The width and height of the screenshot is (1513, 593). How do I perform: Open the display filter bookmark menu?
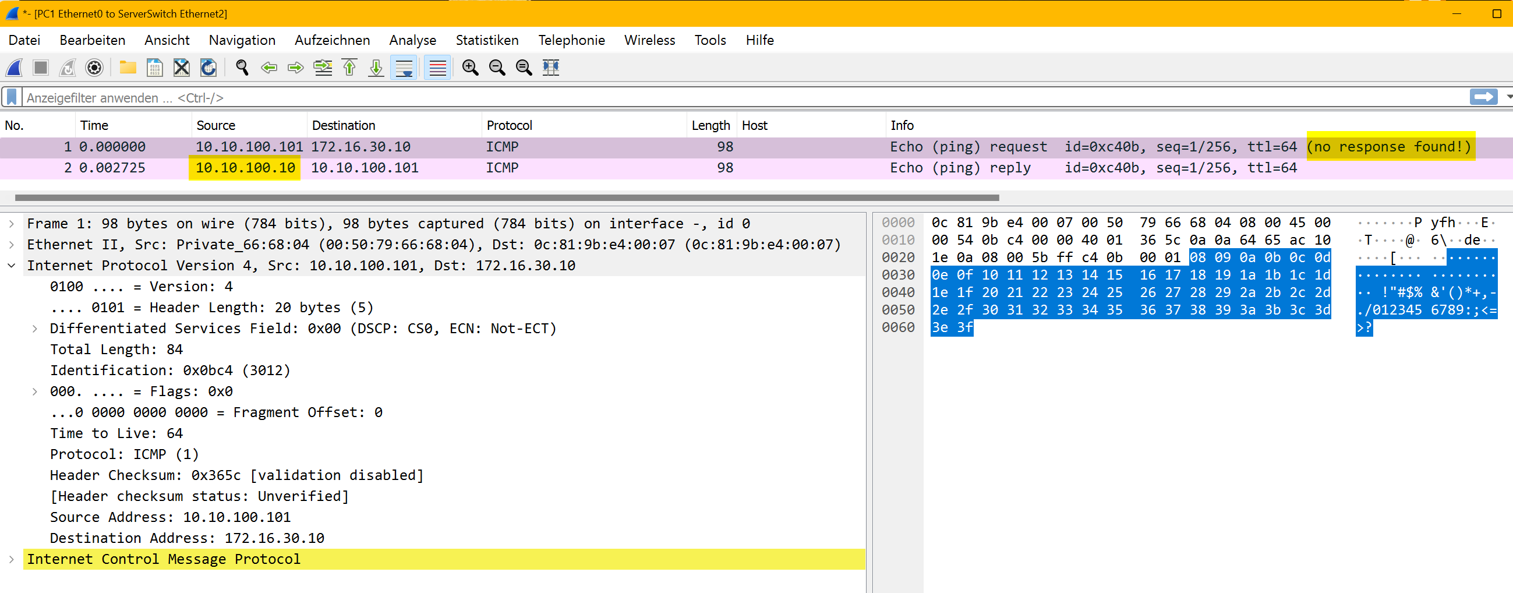pos(12,97)
